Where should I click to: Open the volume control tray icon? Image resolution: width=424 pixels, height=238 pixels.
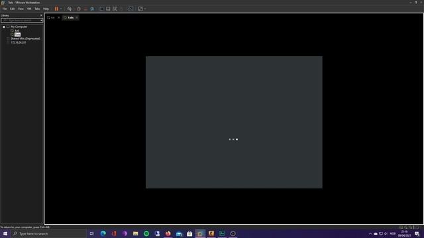pos(386,233)
